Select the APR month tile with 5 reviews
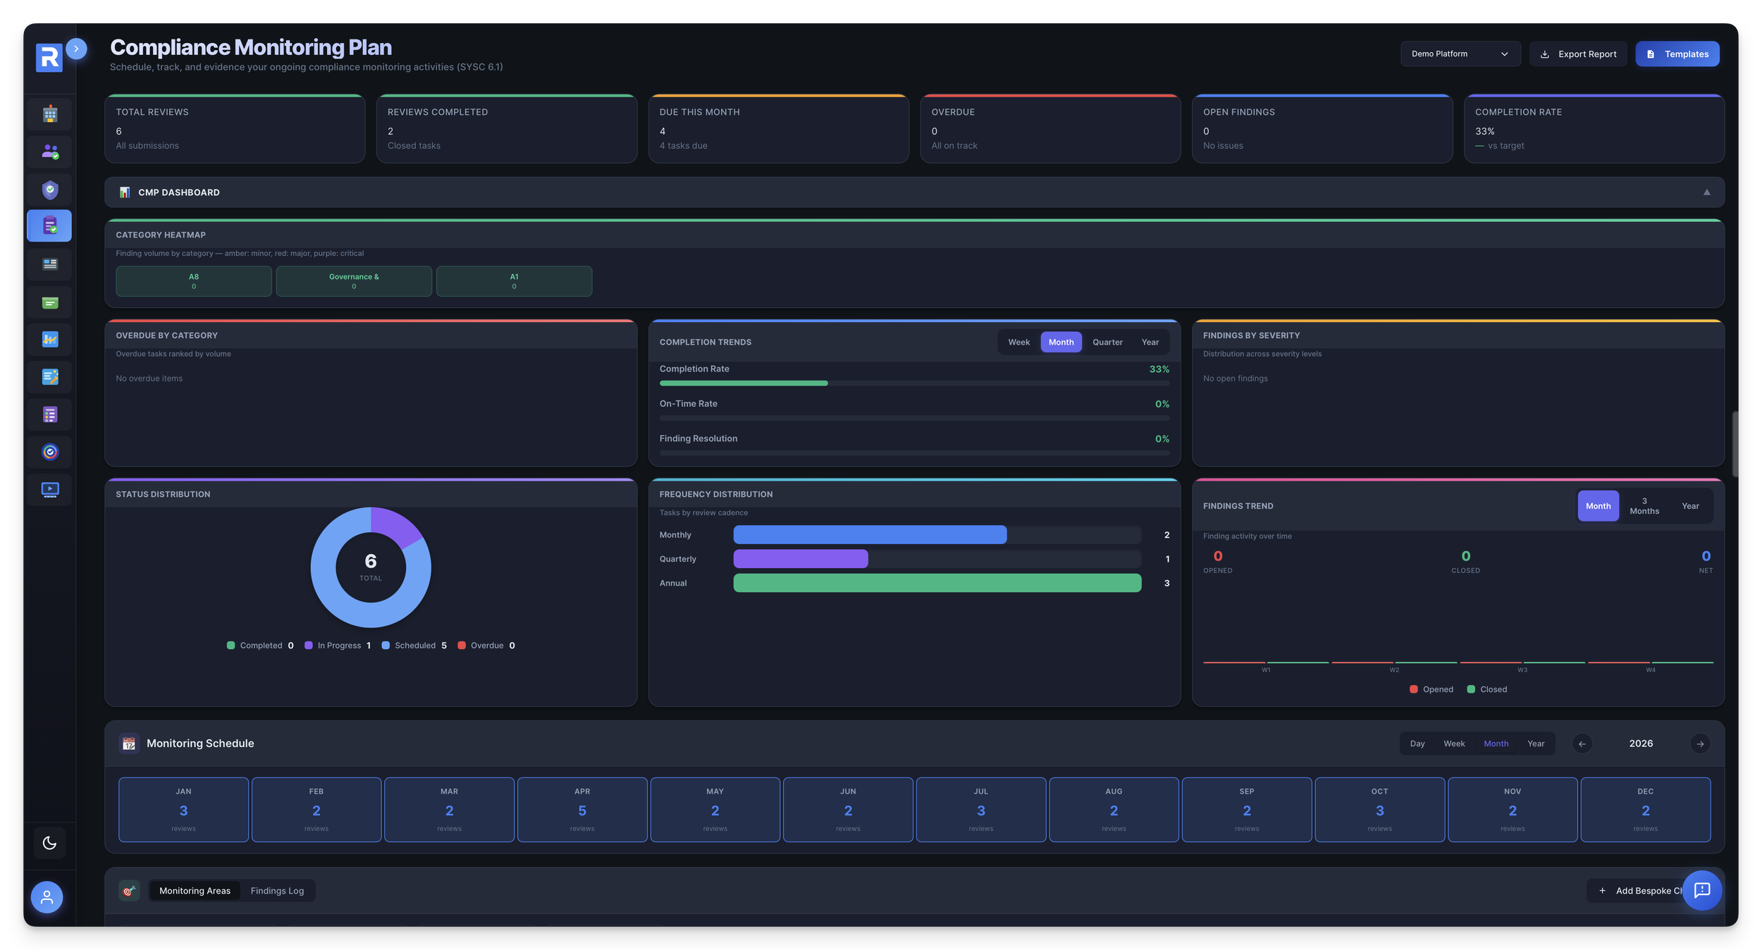The width and height of the screenshot is (1762, 950). click(582, 810)
